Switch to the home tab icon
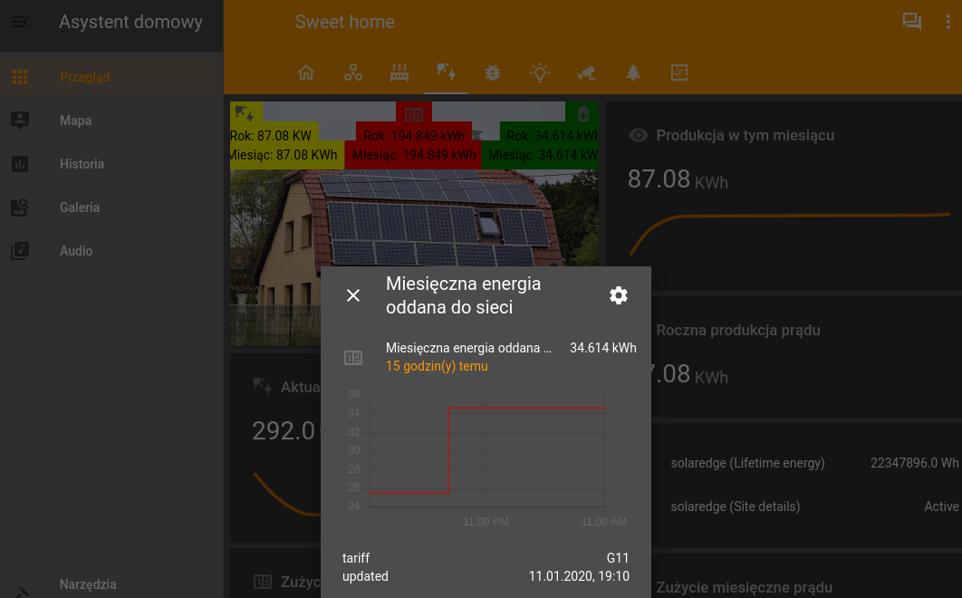This screenshot has height=598, width=962. [306, 73]
